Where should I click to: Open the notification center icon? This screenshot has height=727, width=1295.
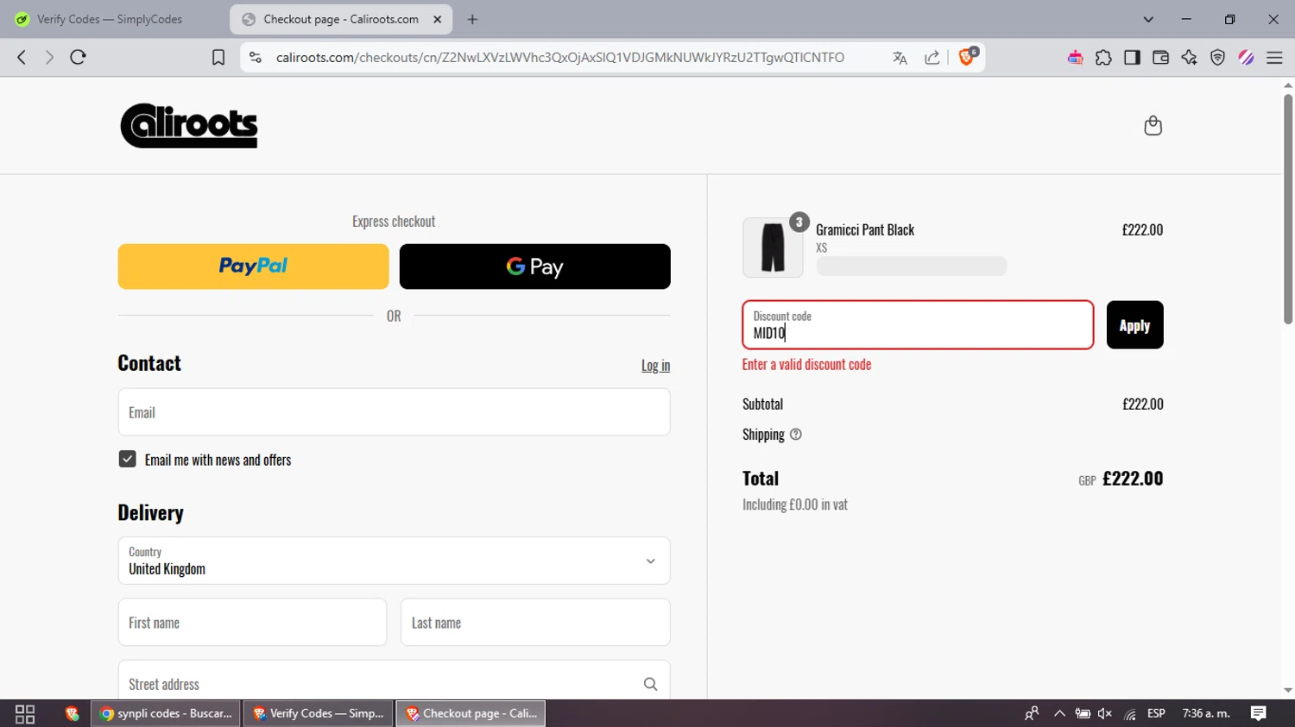(x=1259, y=713)
